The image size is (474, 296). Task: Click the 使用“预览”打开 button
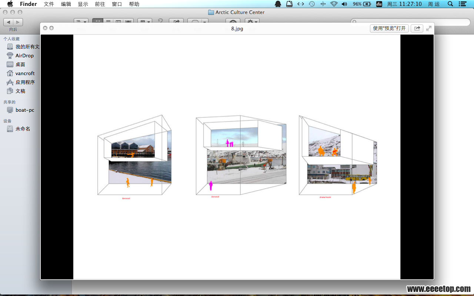click(389, 28)
